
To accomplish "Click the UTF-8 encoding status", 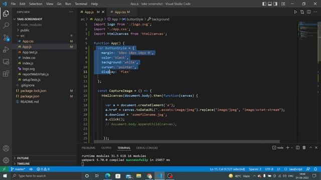I will pyautogui.click(x=269, y=169).
